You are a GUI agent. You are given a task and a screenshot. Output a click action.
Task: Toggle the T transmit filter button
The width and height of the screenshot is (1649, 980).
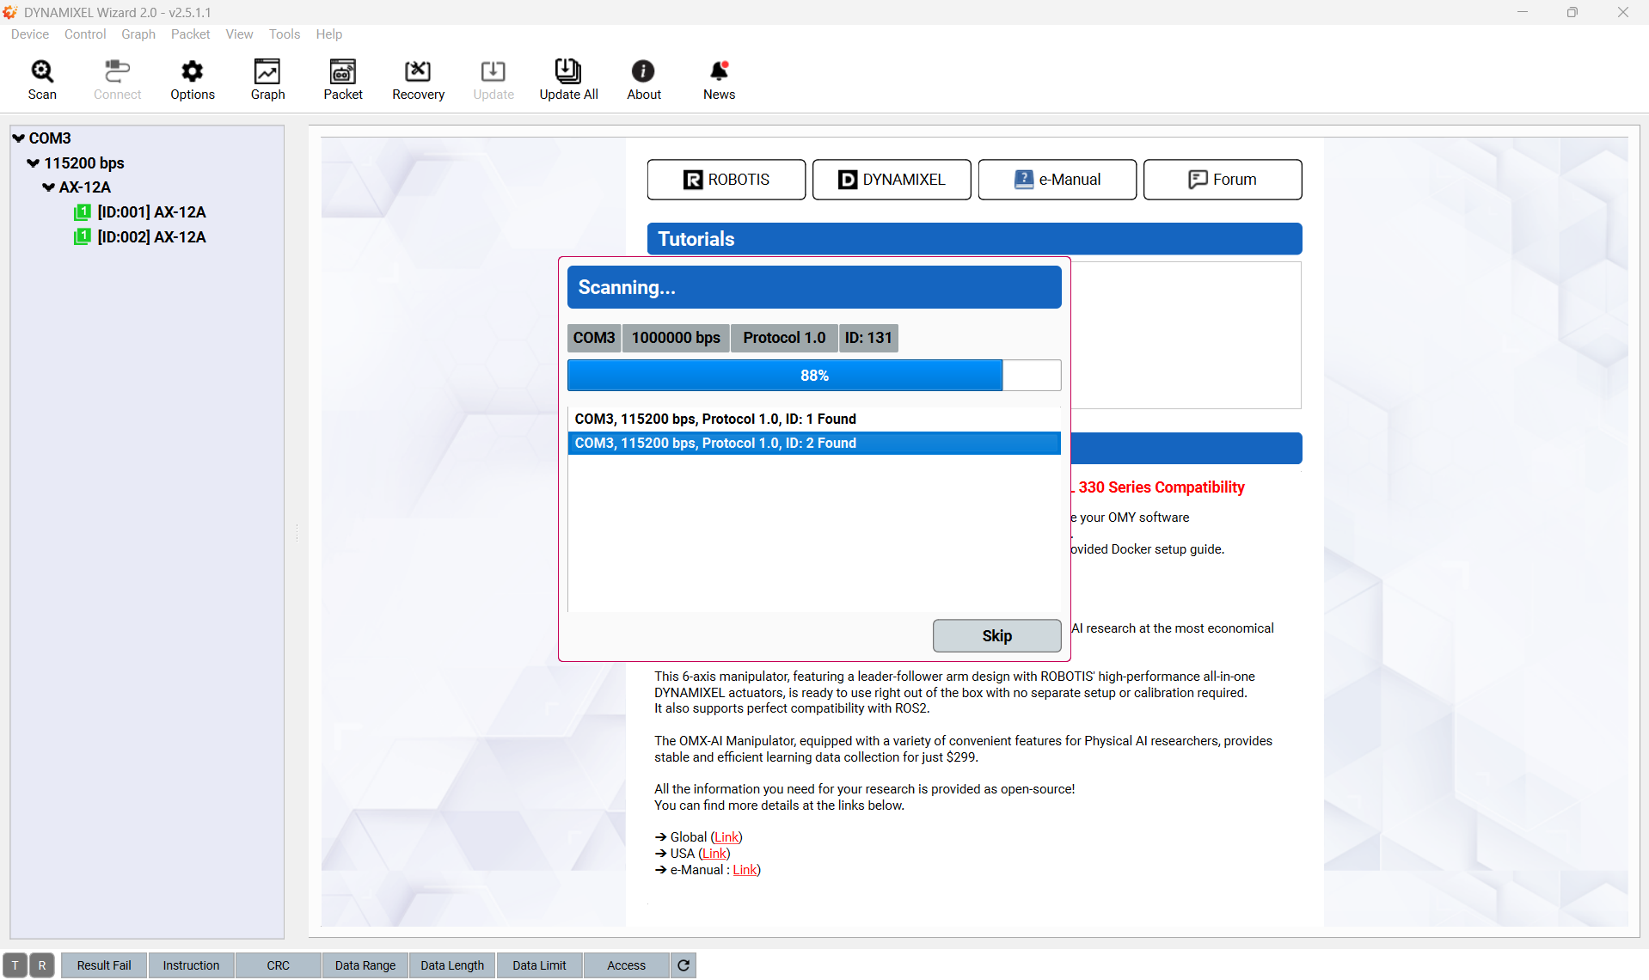point(15,965)
